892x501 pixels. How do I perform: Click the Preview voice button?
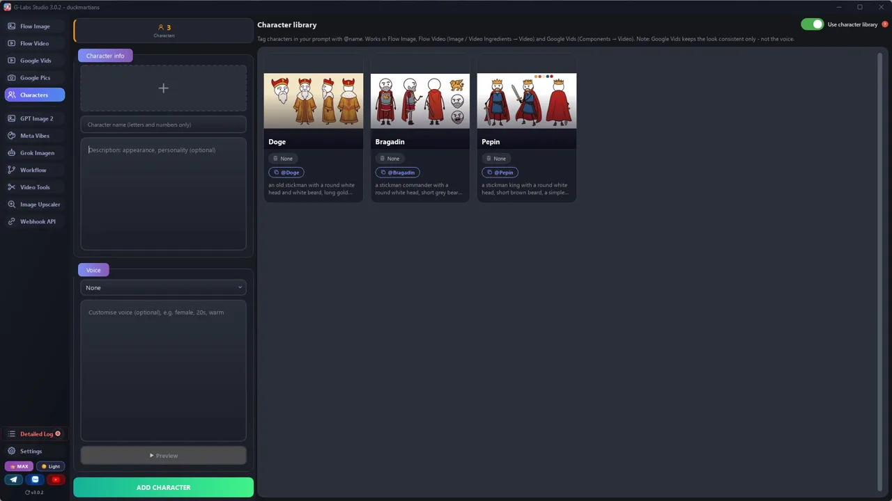pyautogui.click(x=163, y=456)
